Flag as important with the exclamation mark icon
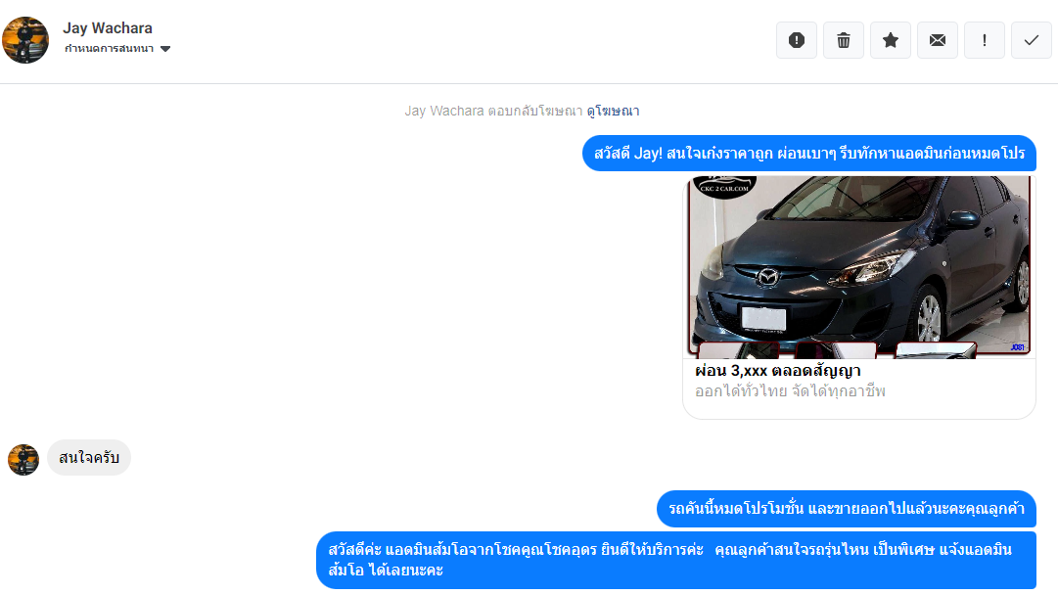 tap(985, 40)
